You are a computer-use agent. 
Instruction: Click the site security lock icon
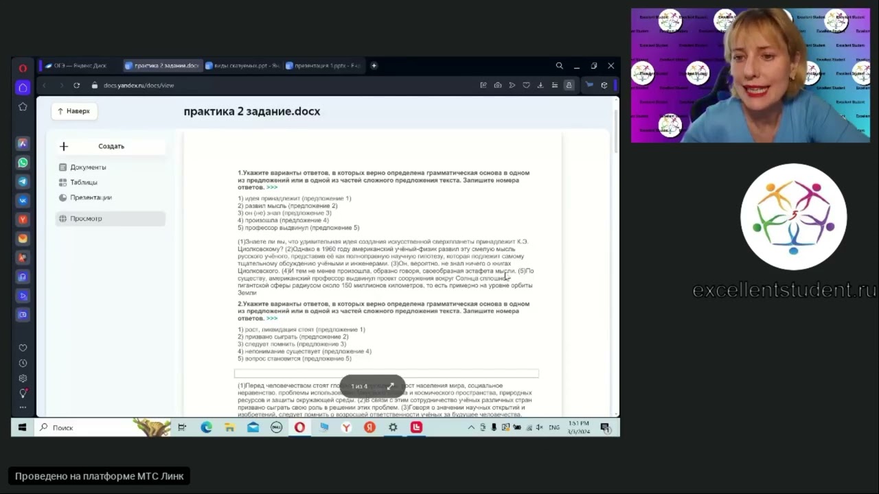pos(94,85)
